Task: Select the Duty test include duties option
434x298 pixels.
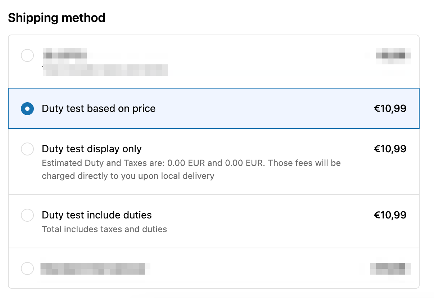Action: (27, 215)
